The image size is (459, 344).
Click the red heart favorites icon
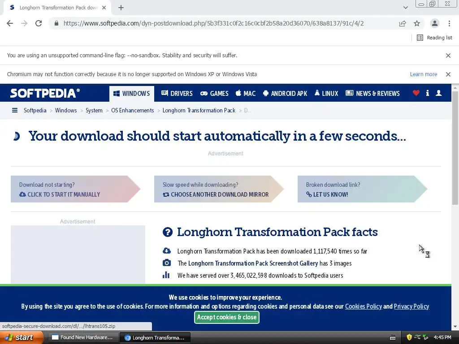416,93
